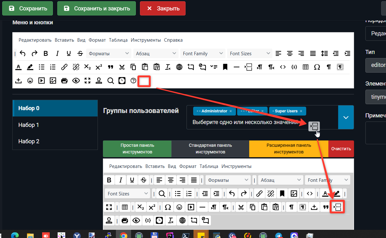This screenshot has width=386, height=238.
Task: Click the checklist template icon in the upper palette
Action: [214, 67]
